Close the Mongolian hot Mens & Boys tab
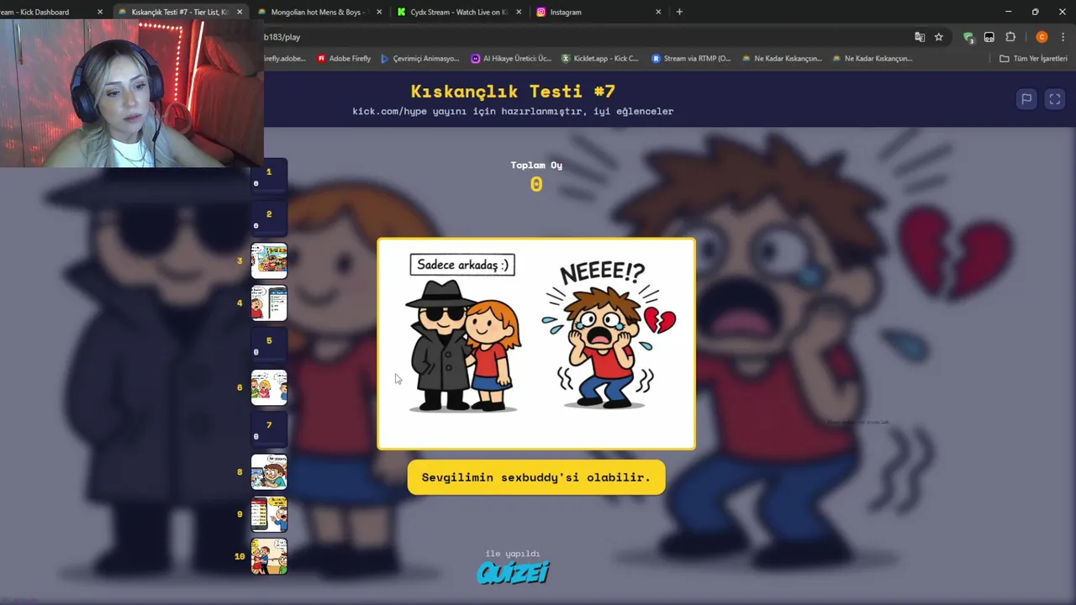1076x605 pixels. click(x=379, y=12)
